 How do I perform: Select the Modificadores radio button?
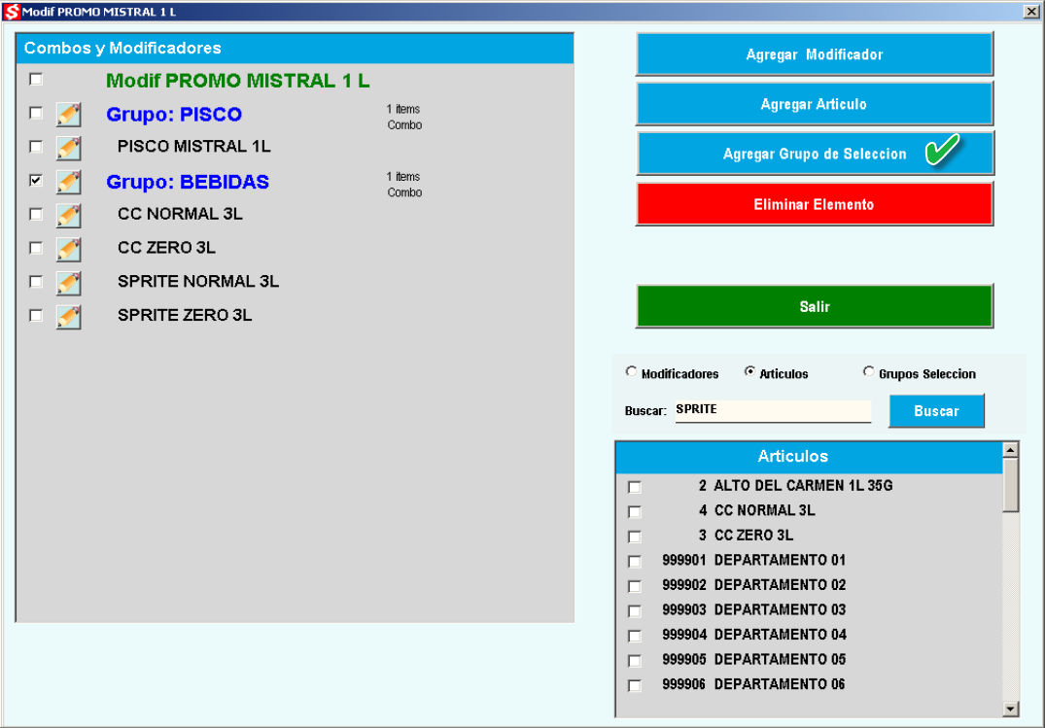pyautogui.click(x=631, y=371)
